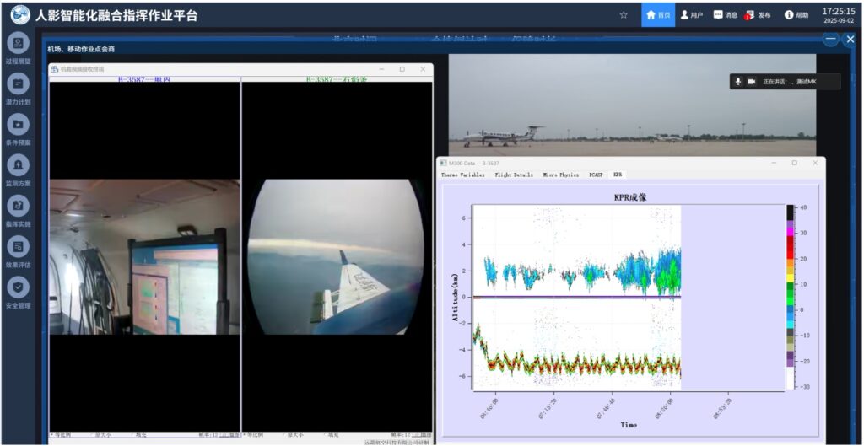The image size is (864, 446).
Task: Switch to the Thermo Variables tab
Action: click(462, 175)
